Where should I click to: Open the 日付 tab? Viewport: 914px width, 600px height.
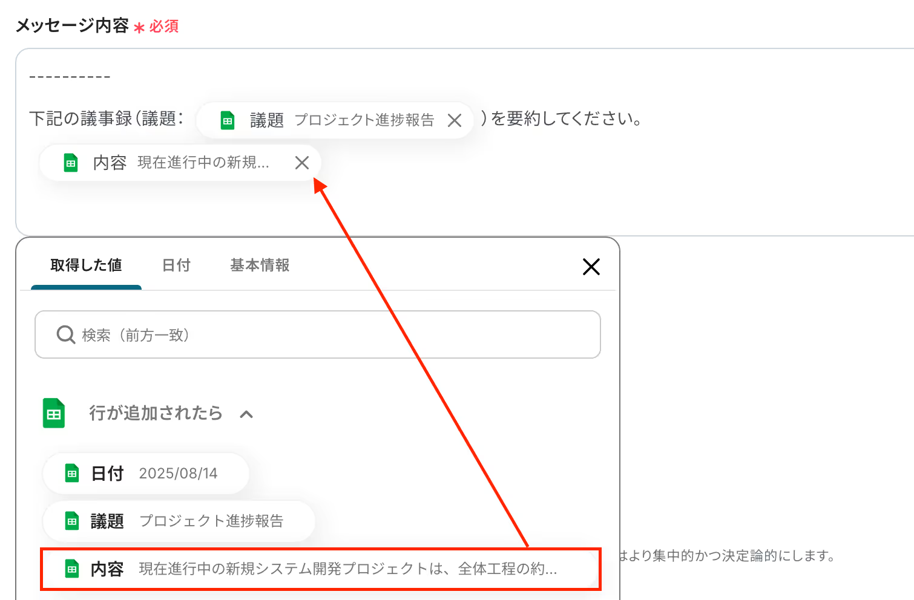pyautogui.click(x=176, y=266)
